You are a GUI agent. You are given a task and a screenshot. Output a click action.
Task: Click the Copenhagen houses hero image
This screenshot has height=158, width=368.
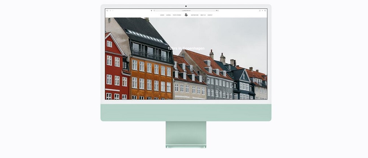click(x=186, y=58)
